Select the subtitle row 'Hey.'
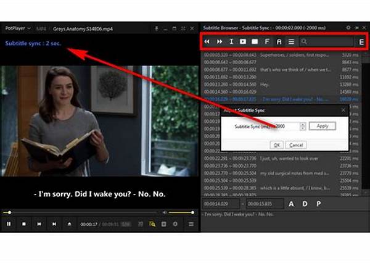The height and width of the screenshot is (263, 370). pos(281,85)
